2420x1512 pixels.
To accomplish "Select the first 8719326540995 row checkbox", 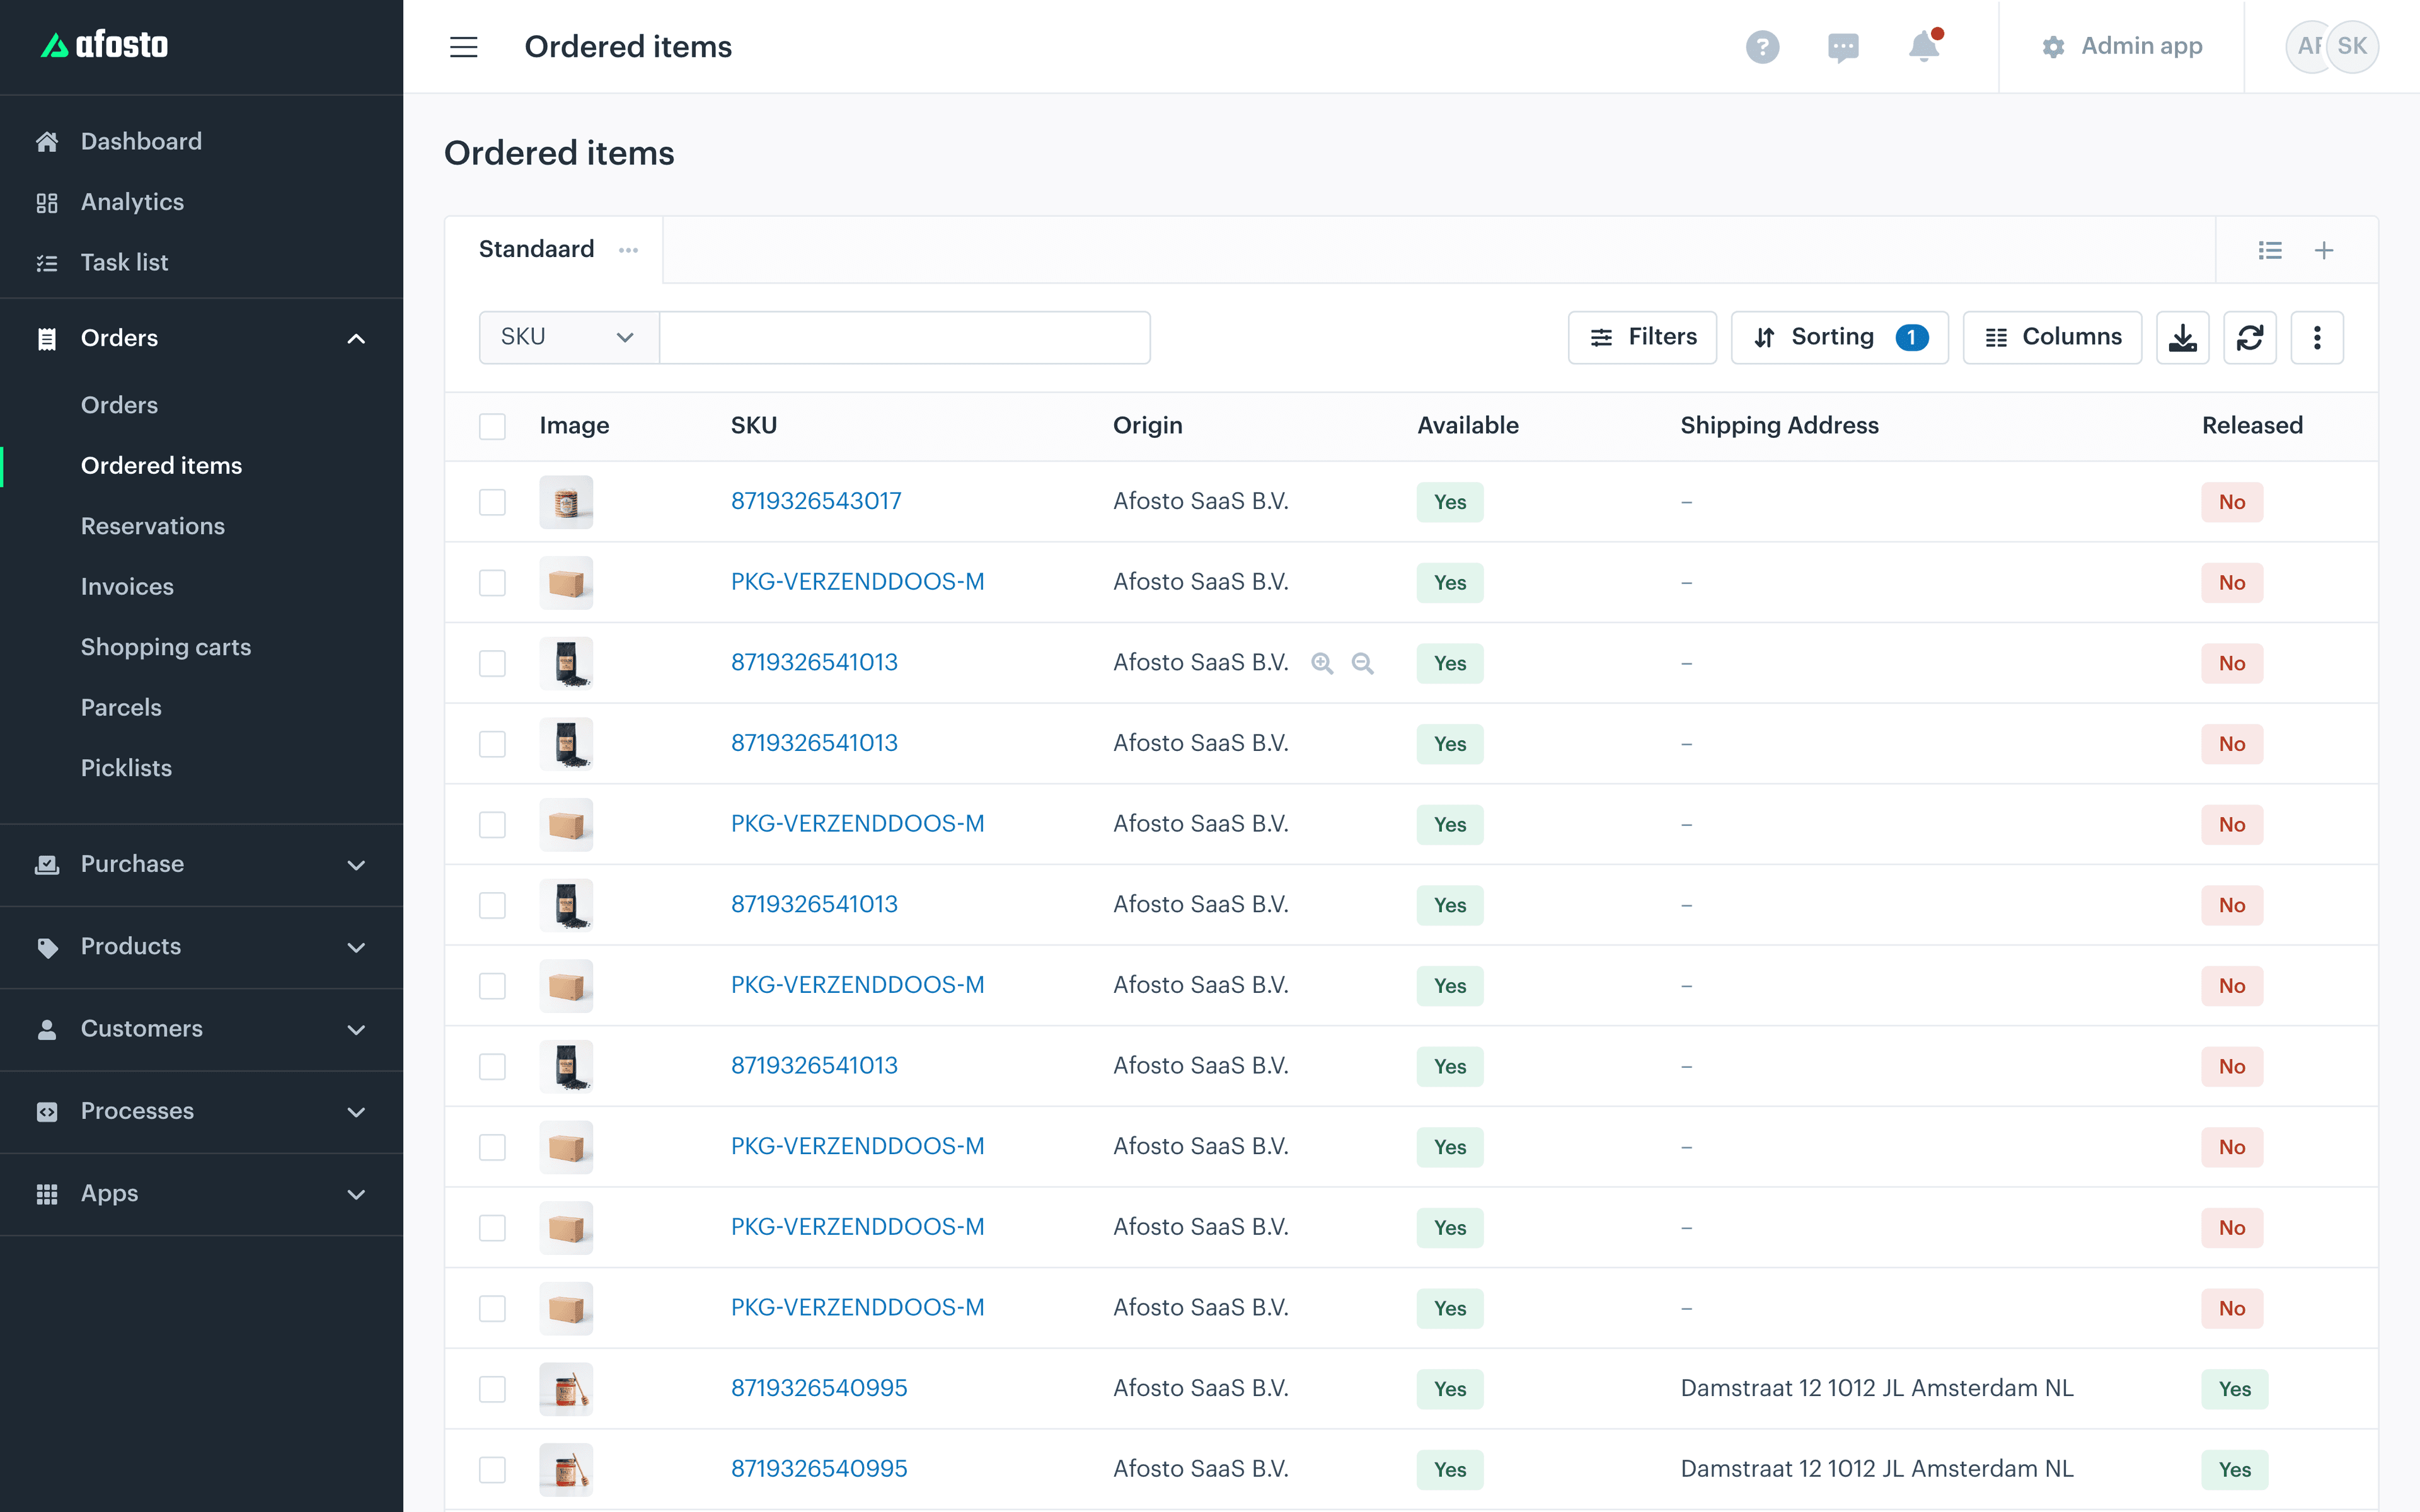I will pyautogui.click(x=492, y=1389).
